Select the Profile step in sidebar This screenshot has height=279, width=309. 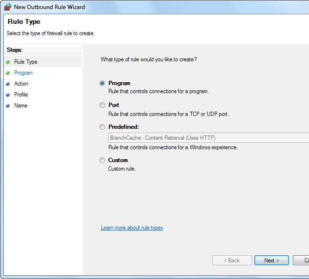click(x=21, y=95)
